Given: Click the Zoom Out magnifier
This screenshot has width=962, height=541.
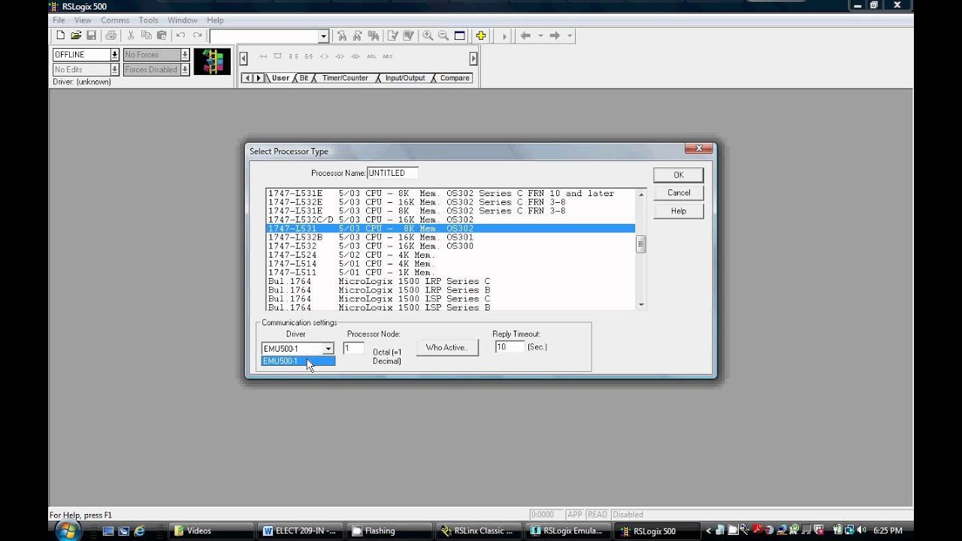Looking at the screenshot, I should point(443,35).
